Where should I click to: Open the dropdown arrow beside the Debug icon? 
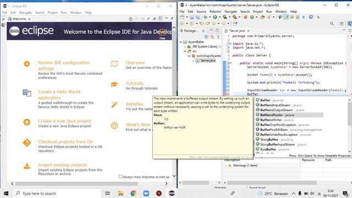coord(210,17)
